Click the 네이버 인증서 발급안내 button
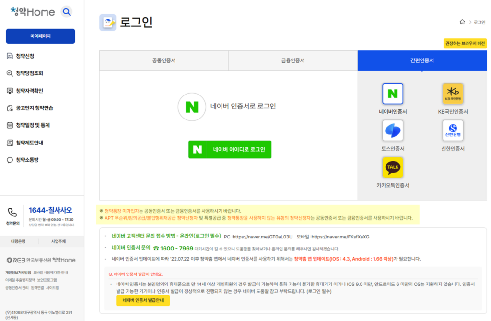 tap(142, 300)
